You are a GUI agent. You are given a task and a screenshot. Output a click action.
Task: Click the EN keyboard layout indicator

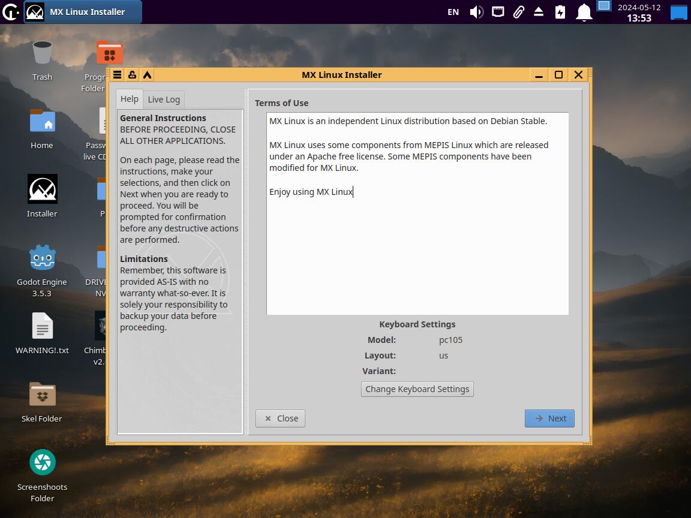click(x=453, y=12)
